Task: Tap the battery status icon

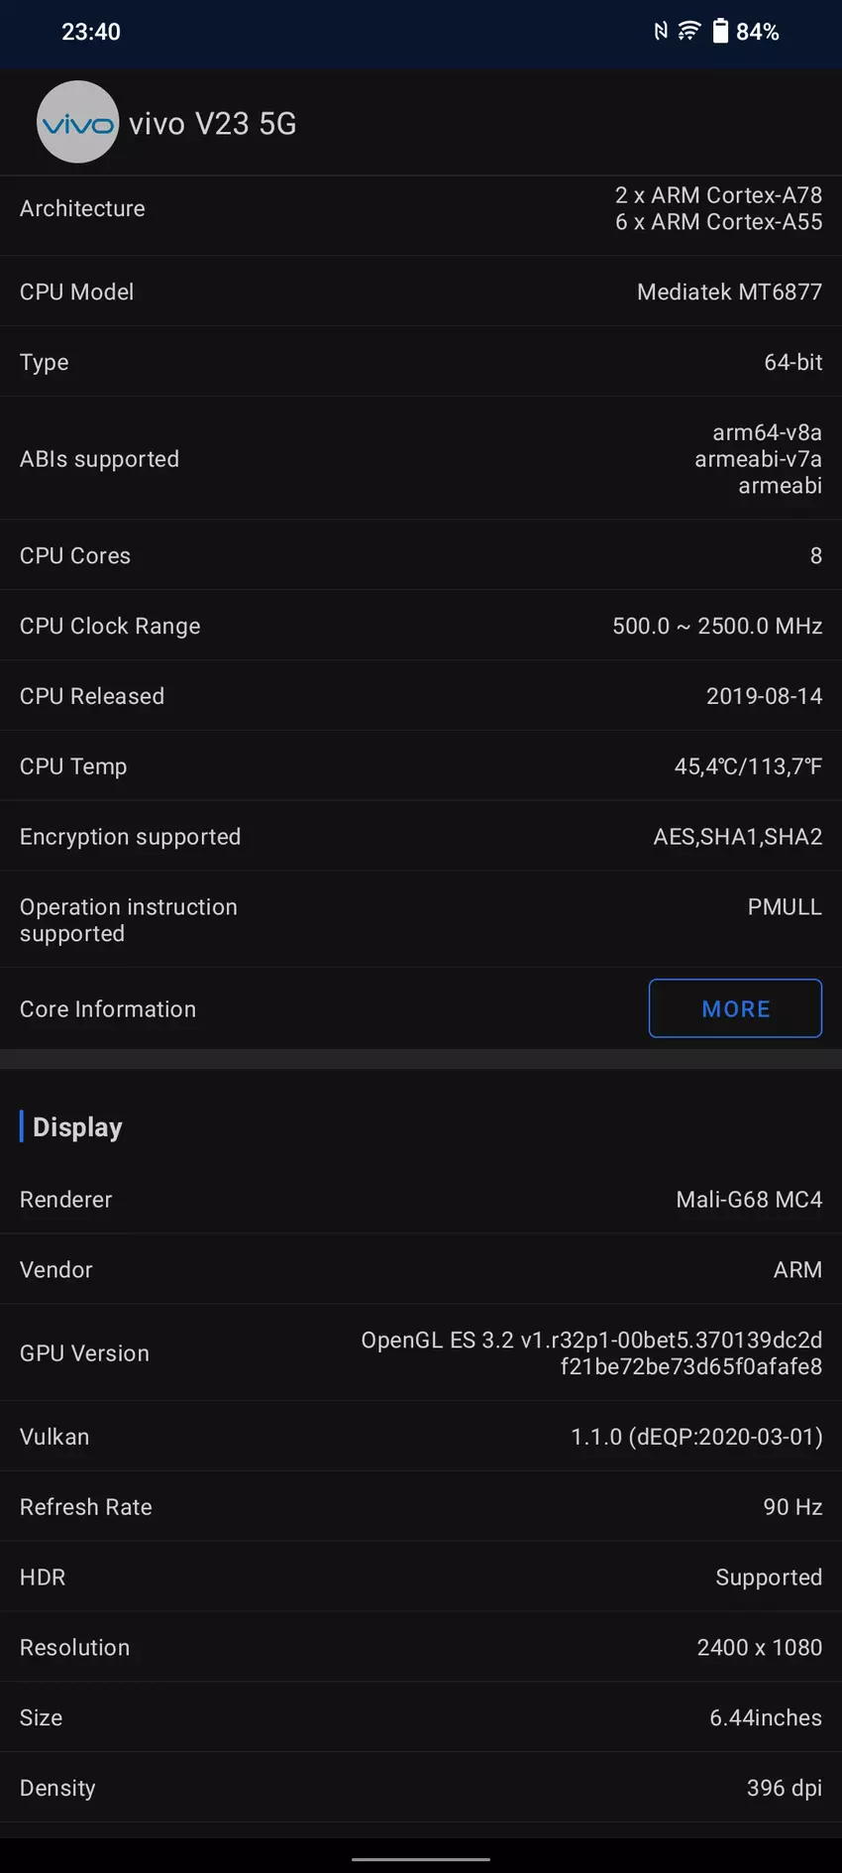Action: (x=720, y=32)
